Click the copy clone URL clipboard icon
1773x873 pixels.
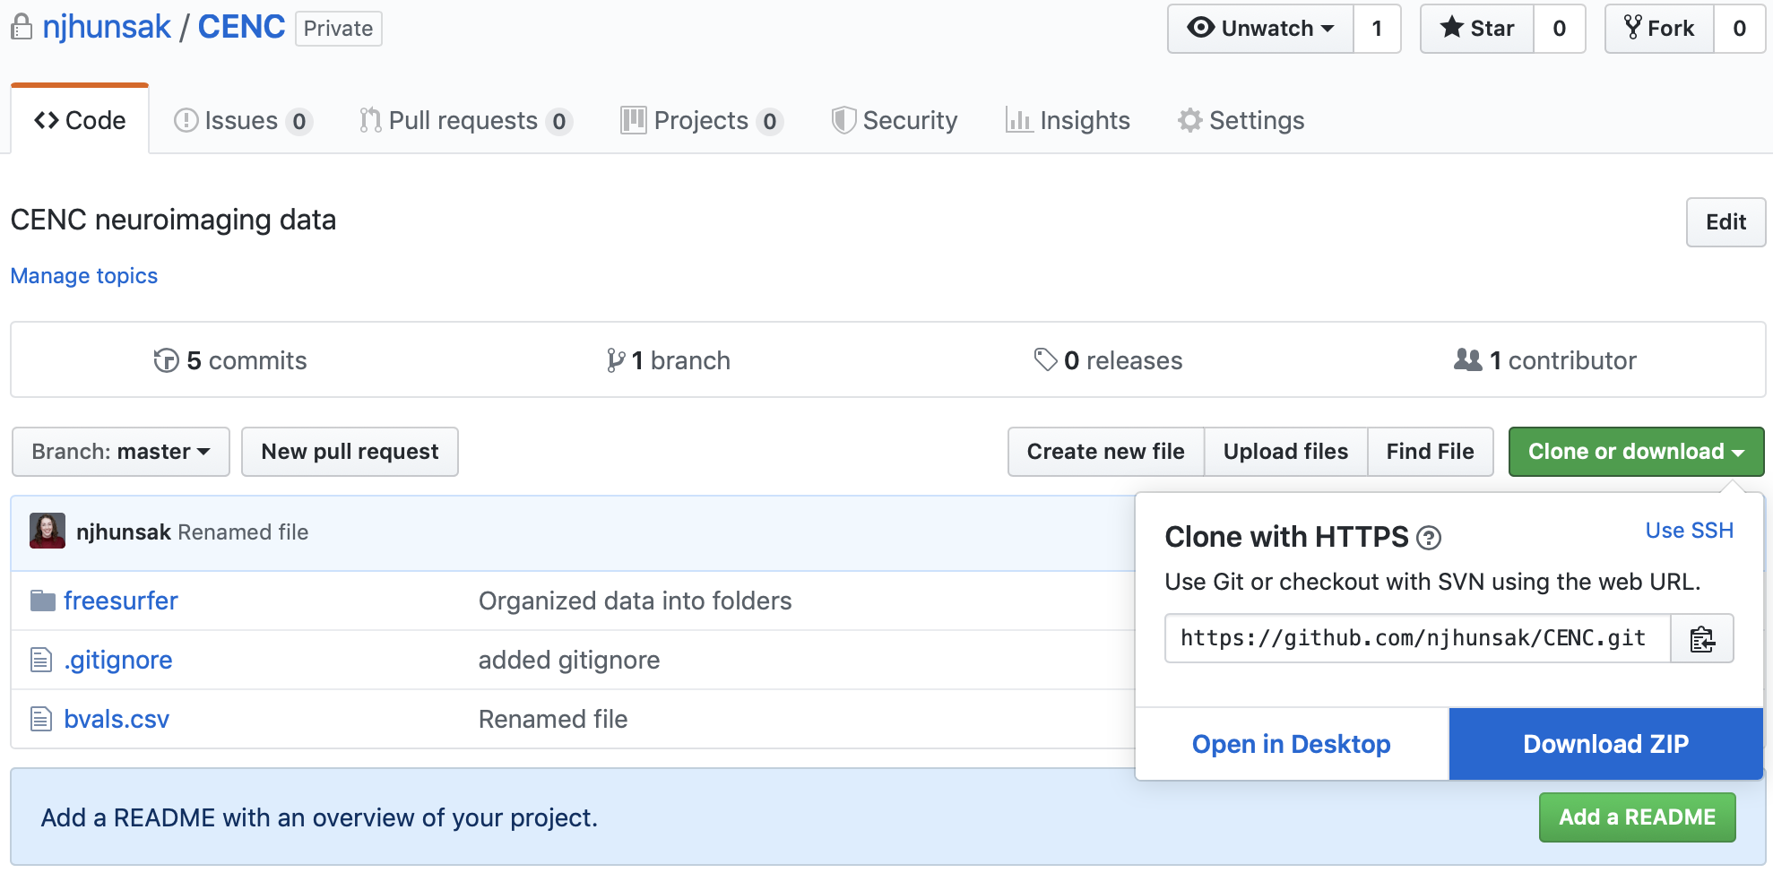coord(1702,638)
